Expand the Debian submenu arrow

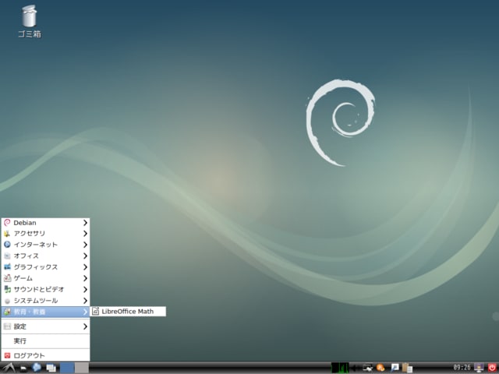pos(85,223)
